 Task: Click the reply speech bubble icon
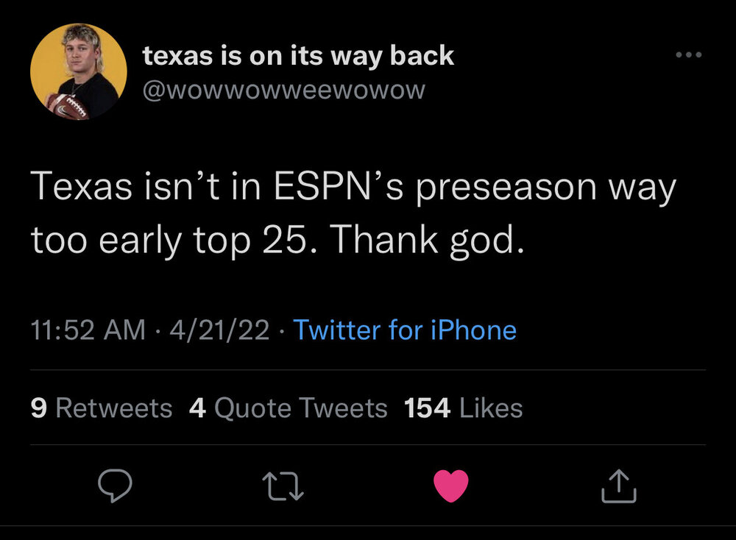pos(114,486)
